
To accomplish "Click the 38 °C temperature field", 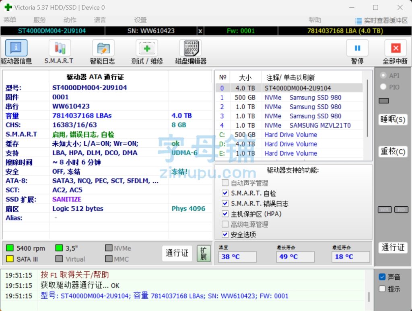I will click(237, 257).
